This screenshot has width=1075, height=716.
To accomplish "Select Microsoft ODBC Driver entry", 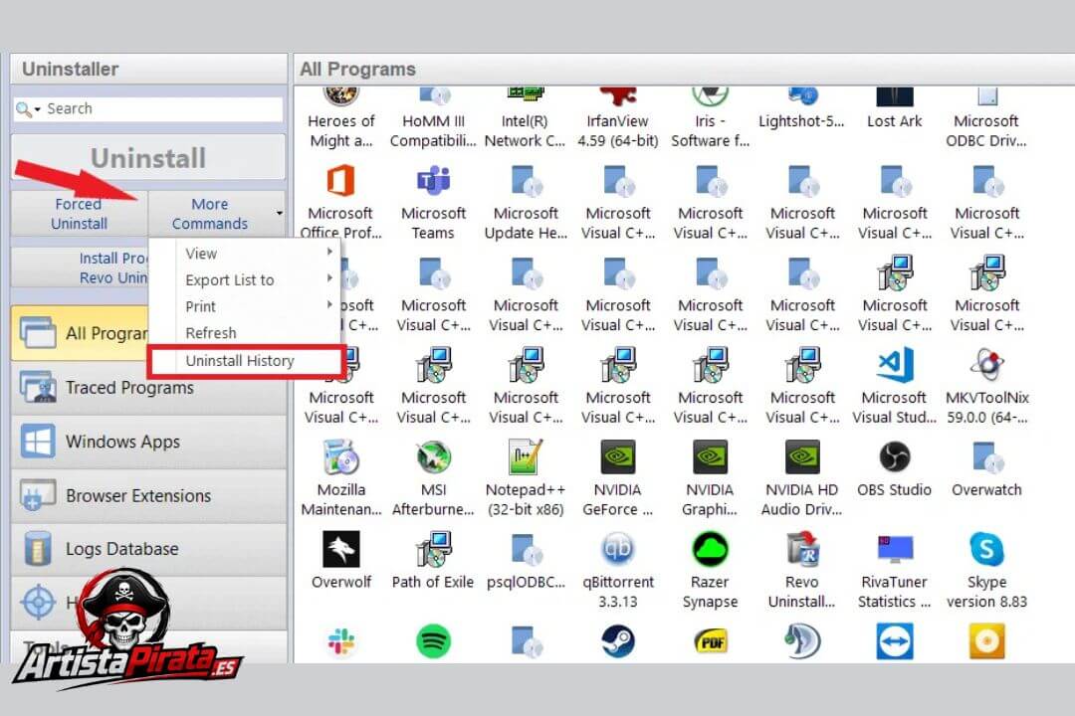I will (x=987, y=118).
